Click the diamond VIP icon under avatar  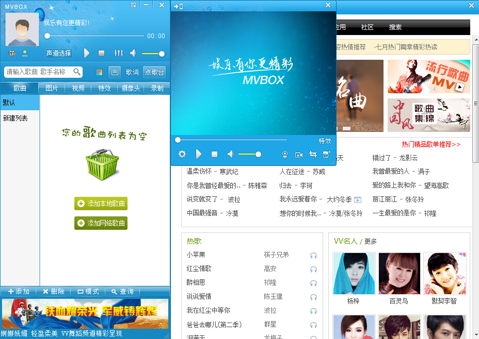[x=12, y=54]
